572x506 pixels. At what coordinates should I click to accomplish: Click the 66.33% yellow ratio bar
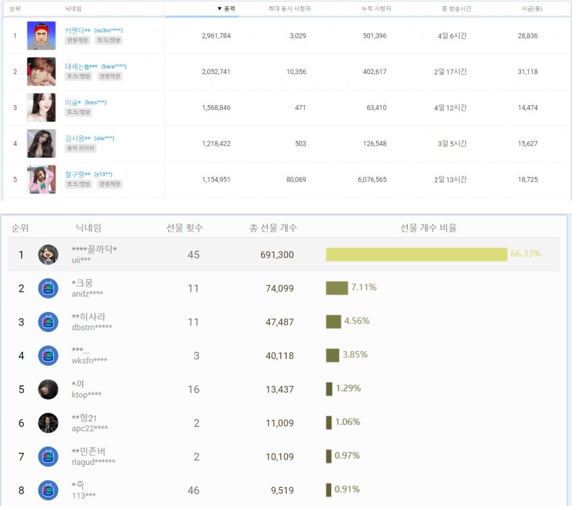tap(417, 254)
